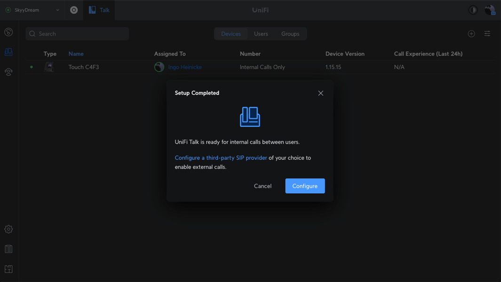Open the Devices sidebar icon
The height and width of the screenshot is (282, 501).
(x=8, y=52)
